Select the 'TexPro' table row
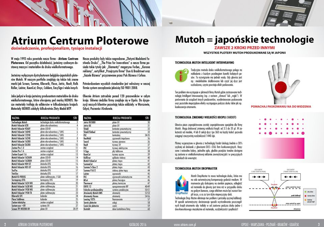This screenshot has width=324, height=227. point(45,171)
